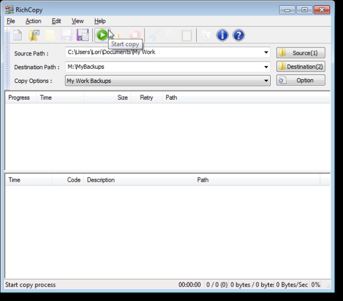
Task: Click the Retry column header
Action: [x=147, y=97]
